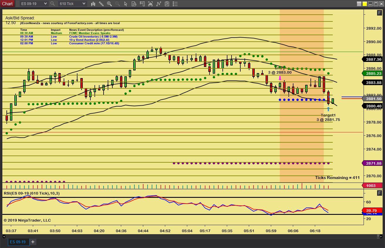This screenshot has height=248, width=385.
Task: Open the 610 Tick interval dropdown
Action: 72,4
